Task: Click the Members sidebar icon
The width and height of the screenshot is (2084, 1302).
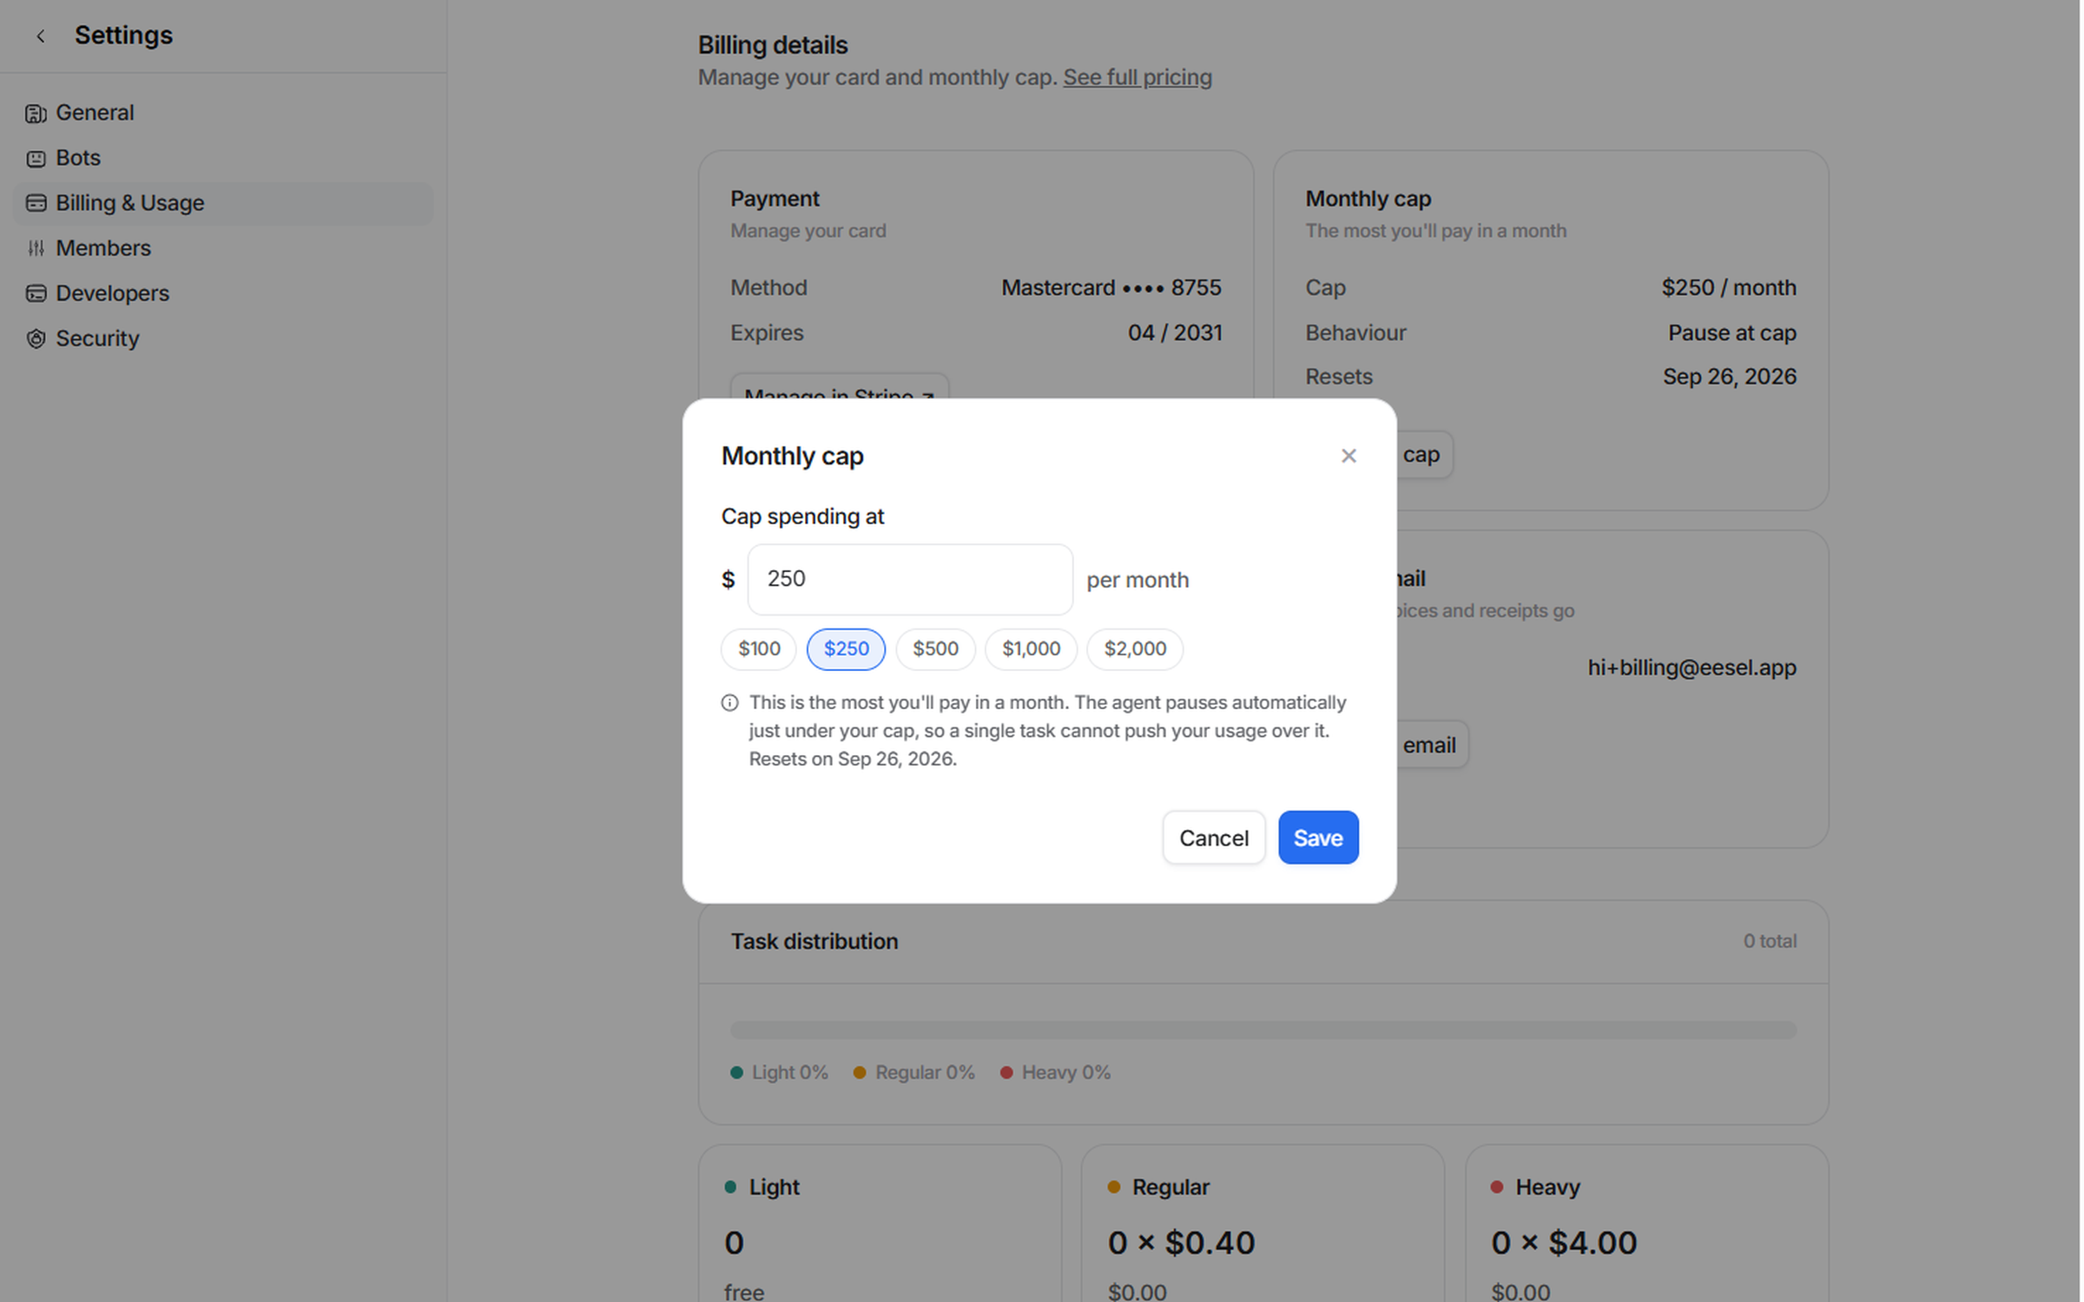Action: (36, 248)
